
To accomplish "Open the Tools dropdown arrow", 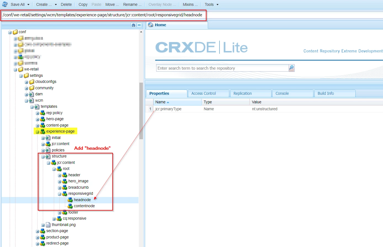I will [x=217, y=5].
